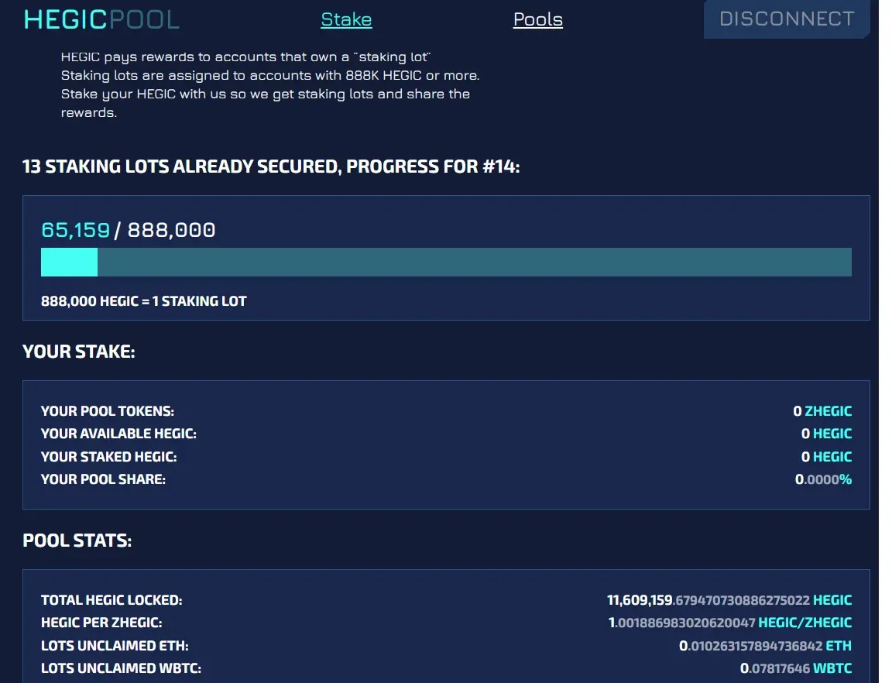Click the TOTAL HEGIC LOCKED label
Screen dimensions: 892x683
(111, 600)
